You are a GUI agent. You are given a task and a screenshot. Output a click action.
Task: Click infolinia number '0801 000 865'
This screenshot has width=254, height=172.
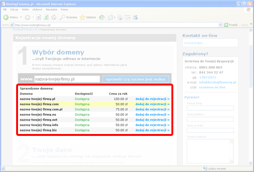(211, 67)
